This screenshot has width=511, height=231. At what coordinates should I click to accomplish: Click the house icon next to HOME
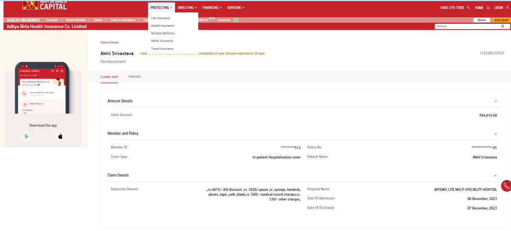pos(488,8)
